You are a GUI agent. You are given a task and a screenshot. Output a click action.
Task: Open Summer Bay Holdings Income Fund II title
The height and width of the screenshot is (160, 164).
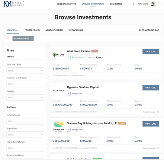[x=92, y=123]
